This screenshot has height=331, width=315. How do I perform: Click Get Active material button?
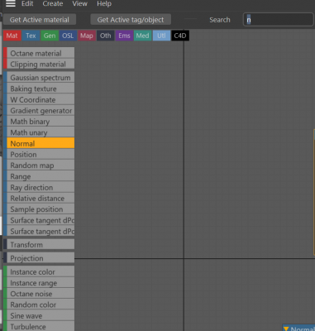pos(40,20)
